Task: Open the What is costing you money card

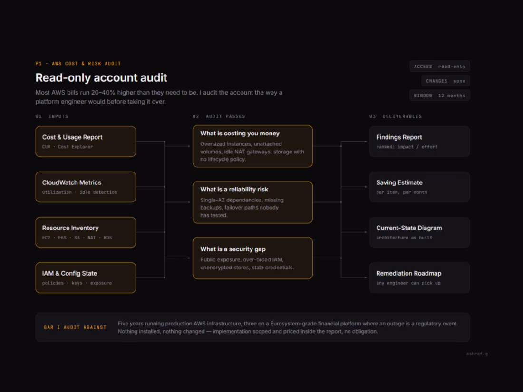Action: point(252,146)
